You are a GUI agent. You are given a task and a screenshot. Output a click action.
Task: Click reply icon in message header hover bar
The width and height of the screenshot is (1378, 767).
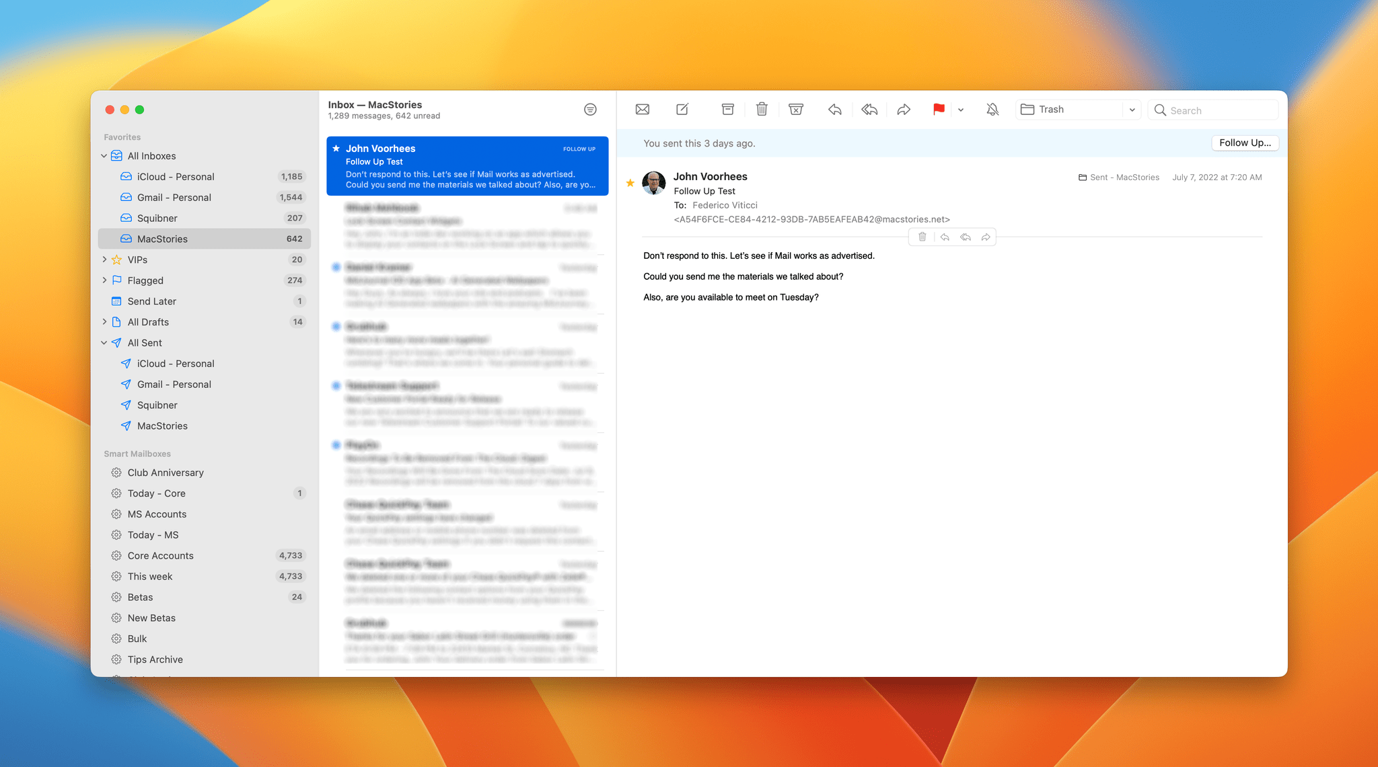(x=945, y=237)
